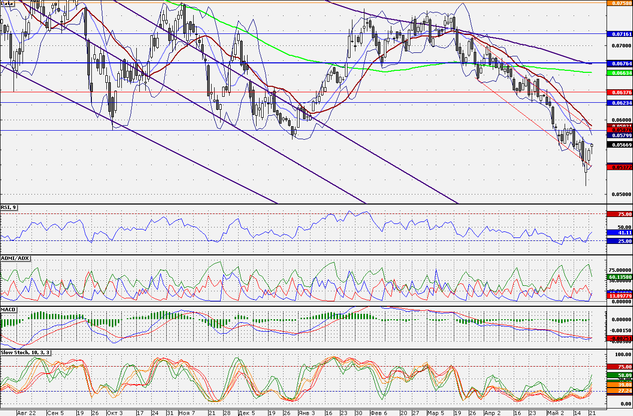
Task: Click the black 0.05669 current price tag
Action: (619, 145)
